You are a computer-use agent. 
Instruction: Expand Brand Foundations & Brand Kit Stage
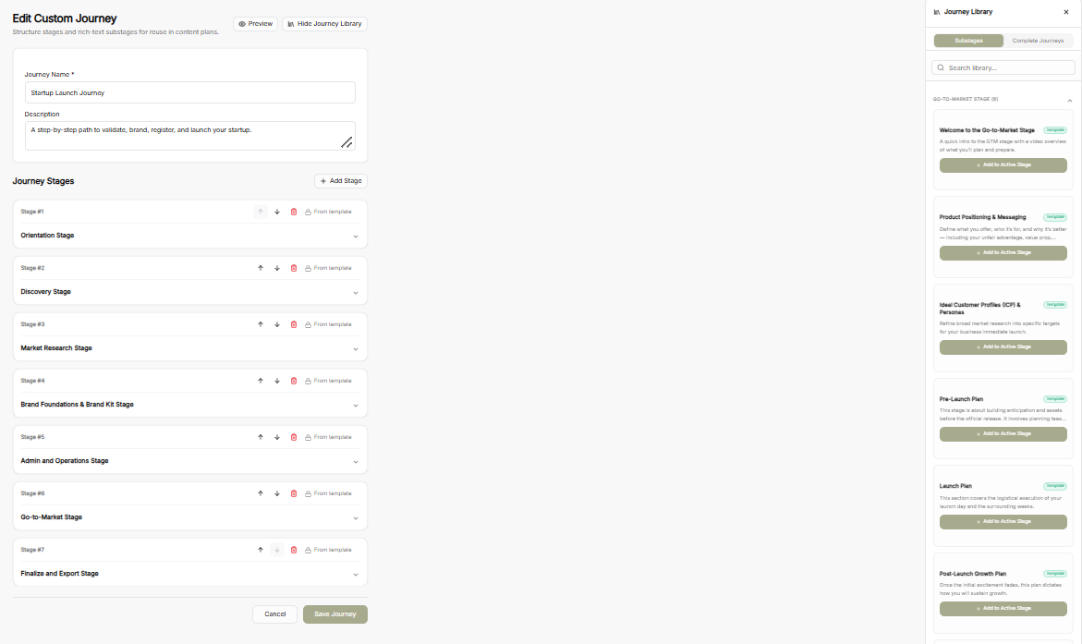click(x=356, y=406)
